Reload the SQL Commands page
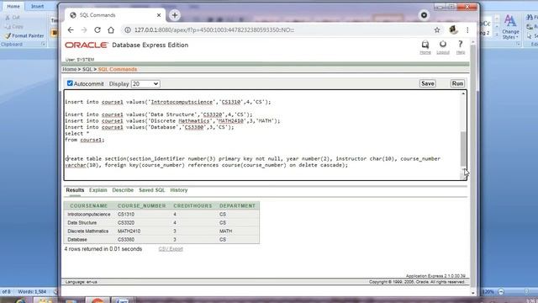The height and width of the screenshot is (303, 538). tap(98, 30)
